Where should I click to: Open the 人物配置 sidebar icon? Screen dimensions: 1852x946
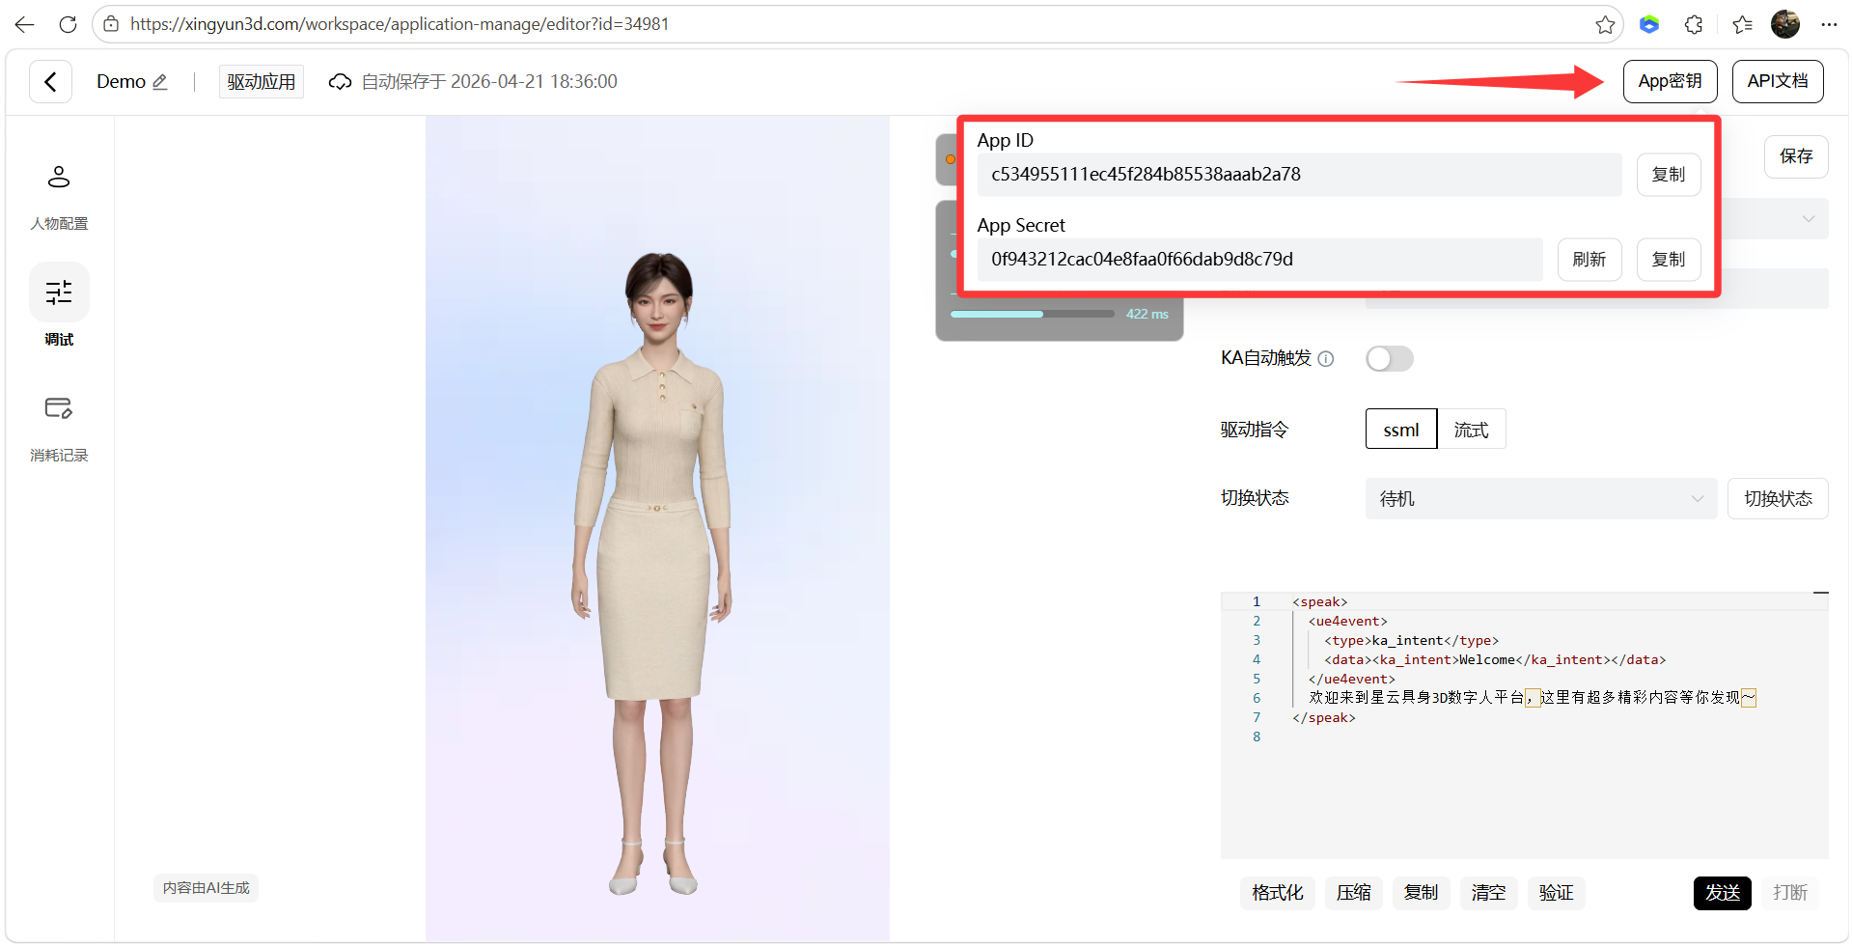59,177
